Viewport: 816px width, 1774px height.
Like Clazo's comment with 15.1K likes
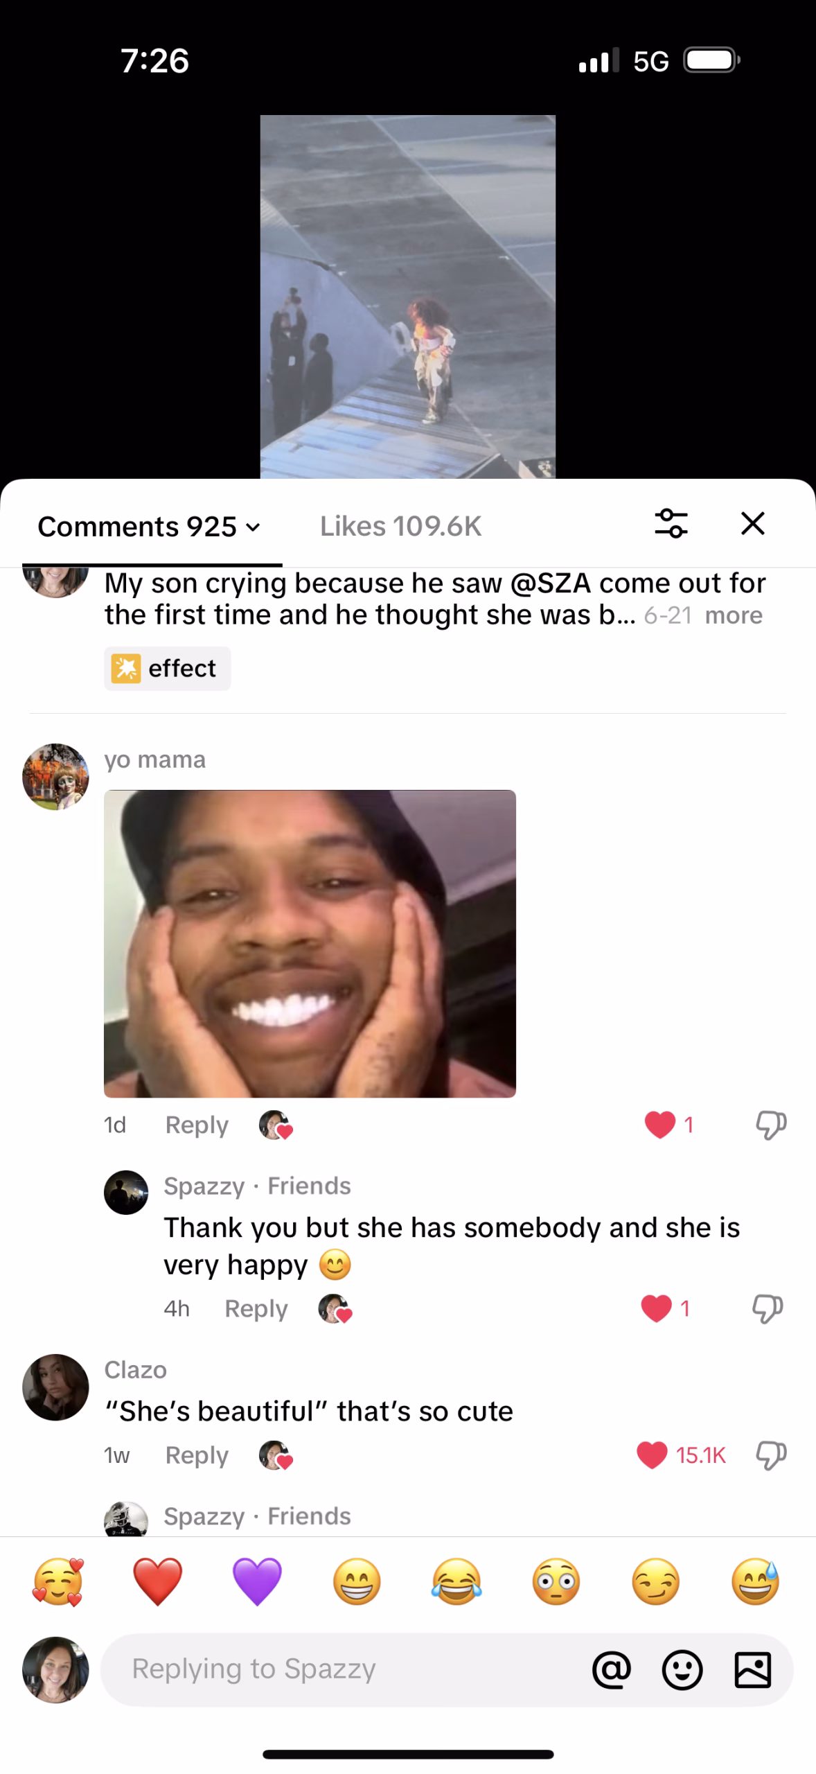pos(652,1455)
